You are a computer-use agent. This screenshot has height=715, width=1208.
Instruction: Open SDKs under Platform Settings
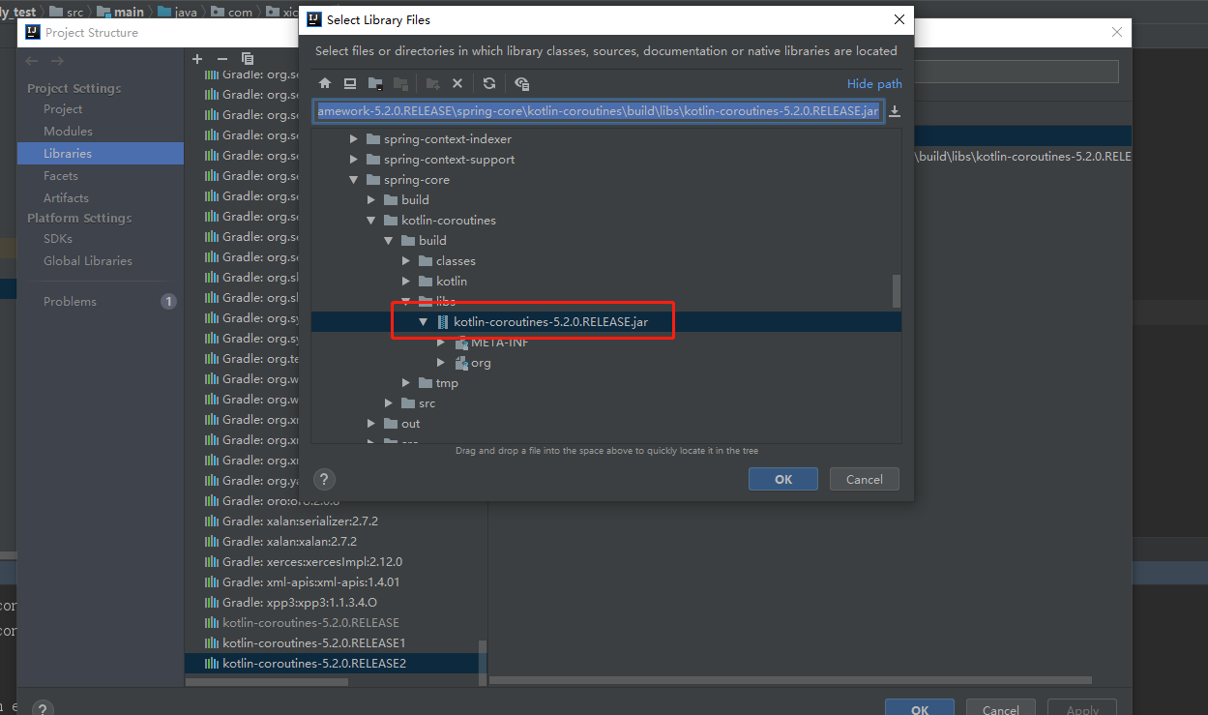tap(58, 239)
